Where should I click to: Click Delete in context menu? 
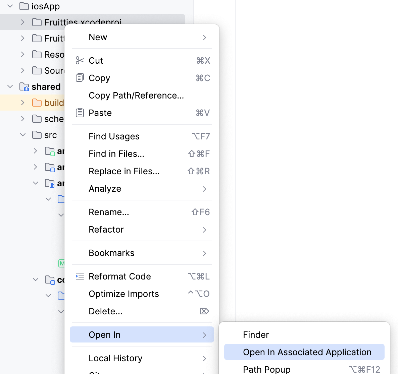[x=105, y=311]
